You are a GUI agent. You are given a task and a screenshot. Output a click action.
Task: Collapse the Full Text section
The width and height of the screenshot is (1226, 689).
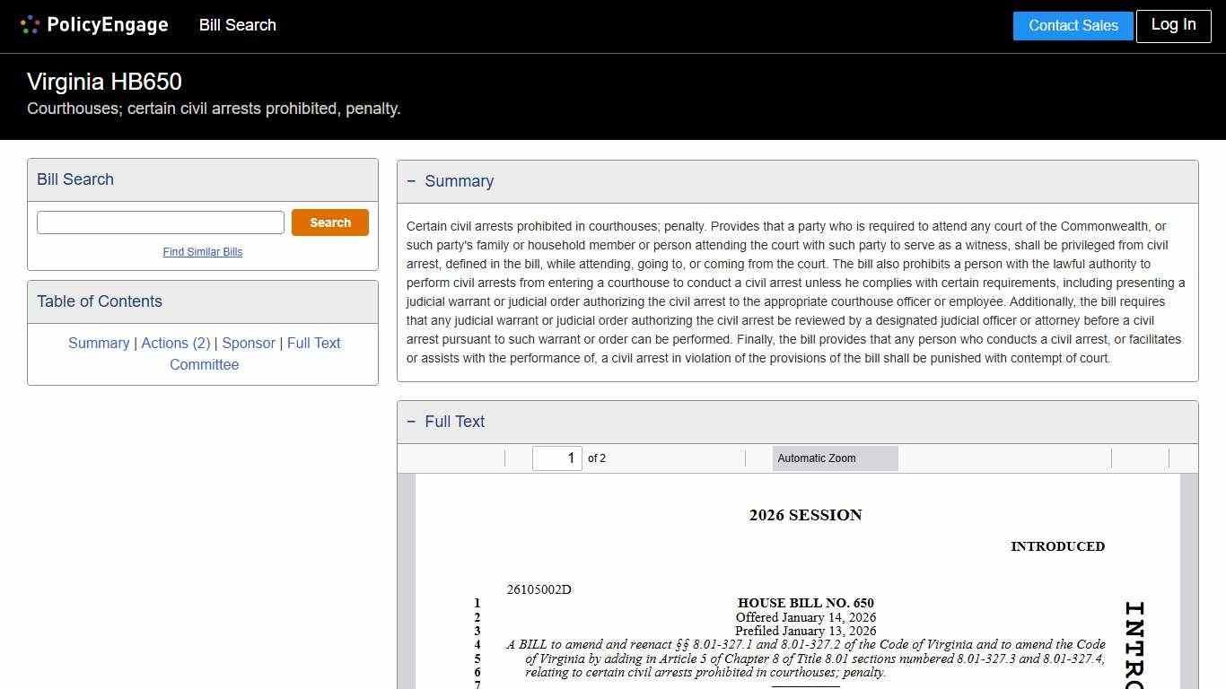[x=412, y=421]
